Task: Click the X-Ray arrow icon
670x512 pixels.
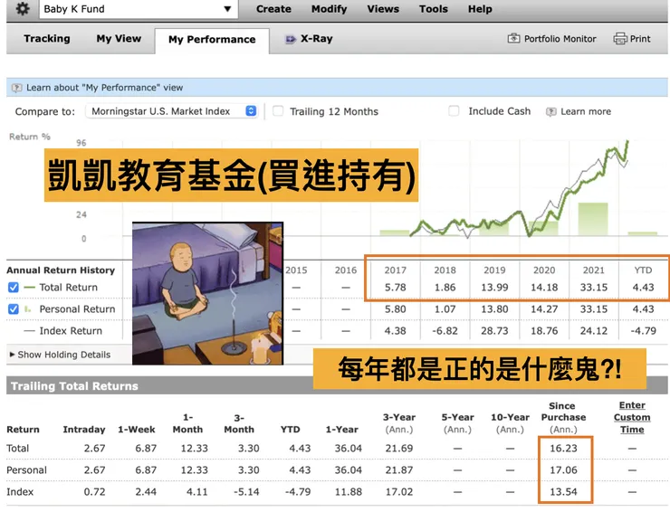Action: point(290,39)
